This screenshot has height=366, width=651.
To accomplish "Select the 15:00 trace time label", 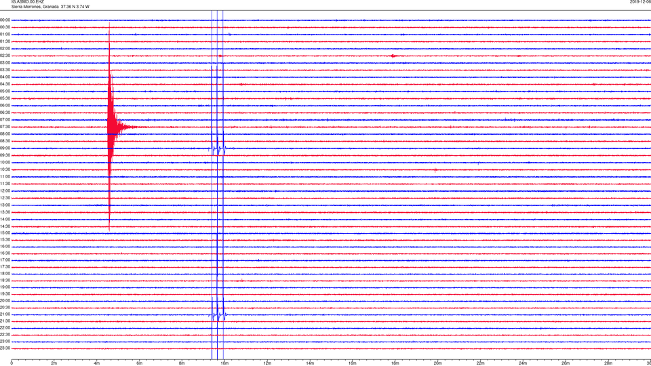I will point(5,232).
